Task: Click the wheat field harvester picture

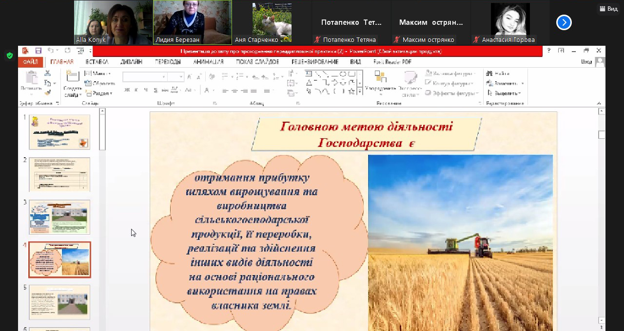Action: point(460,242)
